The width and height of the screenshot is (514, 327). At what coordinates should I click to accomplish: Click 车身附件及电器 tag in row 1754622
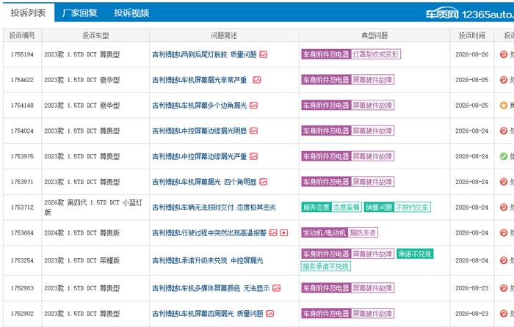[326, 80]
